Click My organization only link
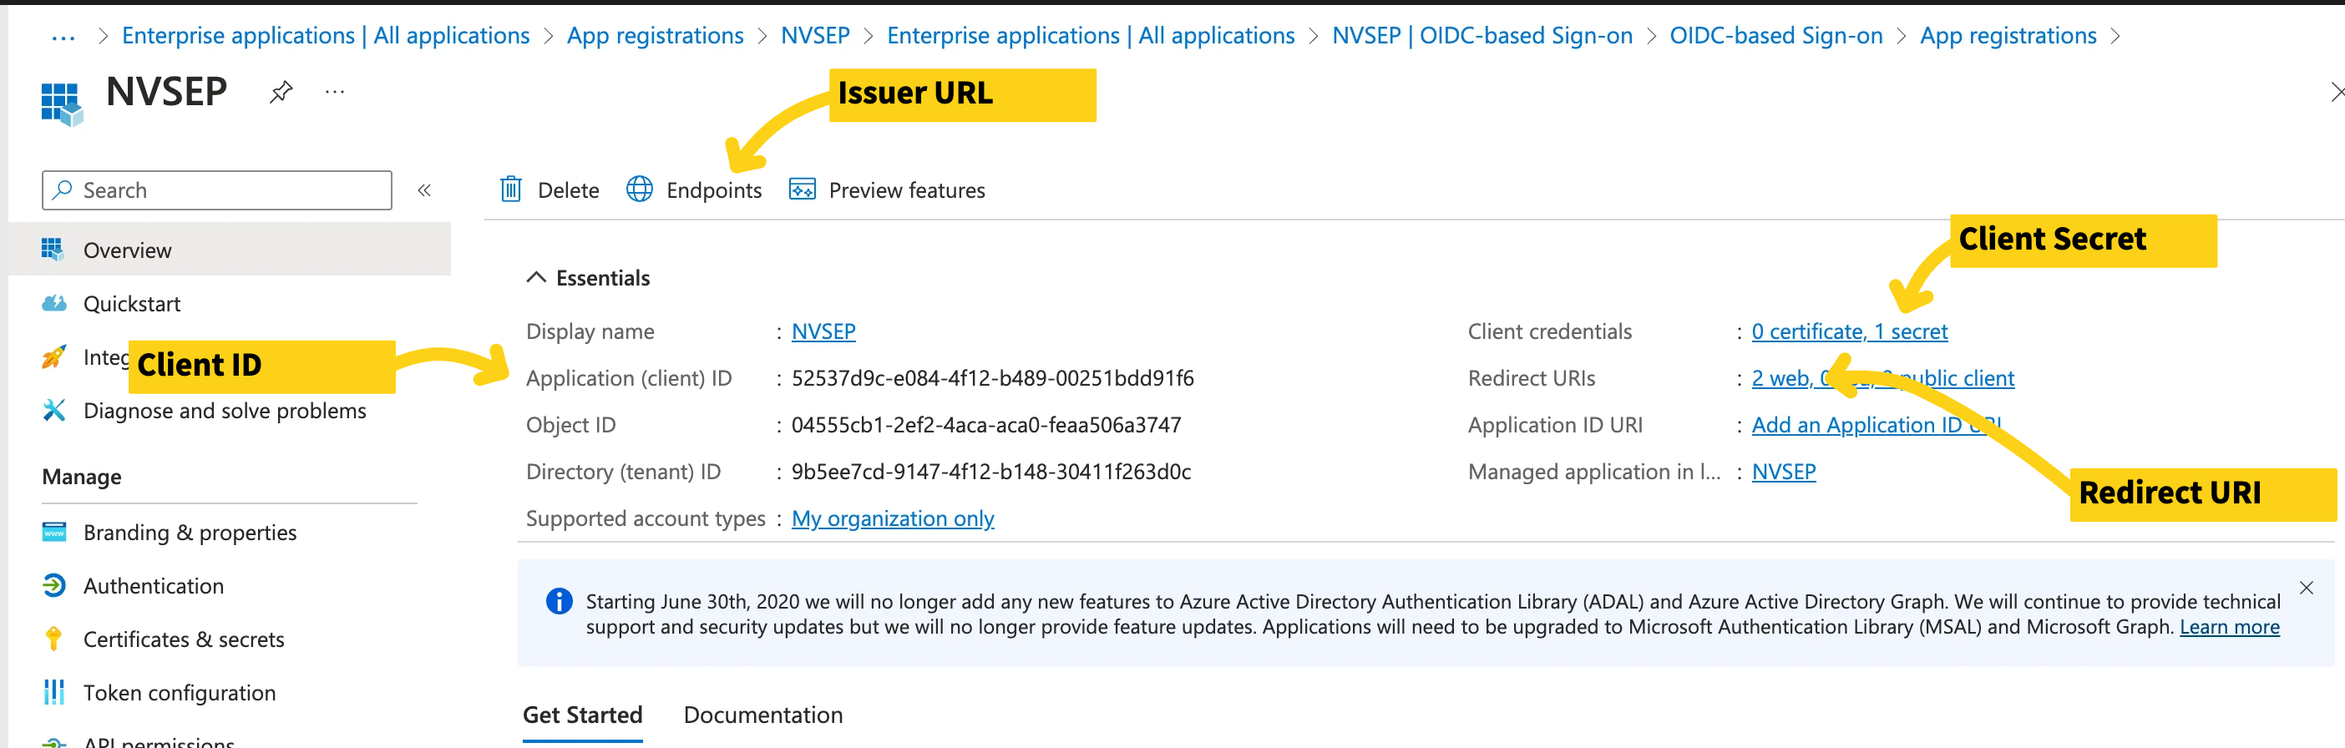 892,518
